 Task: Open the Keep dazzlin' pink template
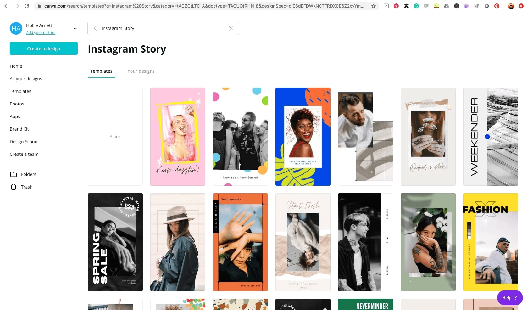(x=178, y=137)
